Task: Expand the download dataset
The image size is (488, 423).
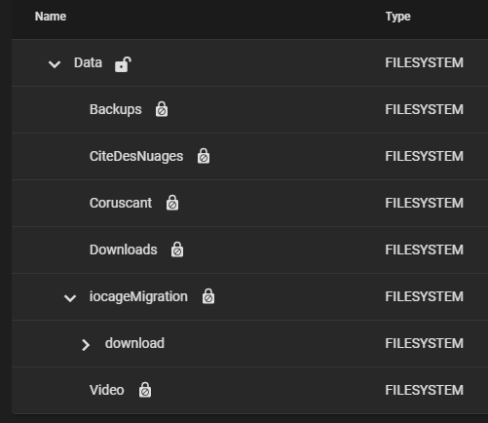Action: tap(86, 345)
